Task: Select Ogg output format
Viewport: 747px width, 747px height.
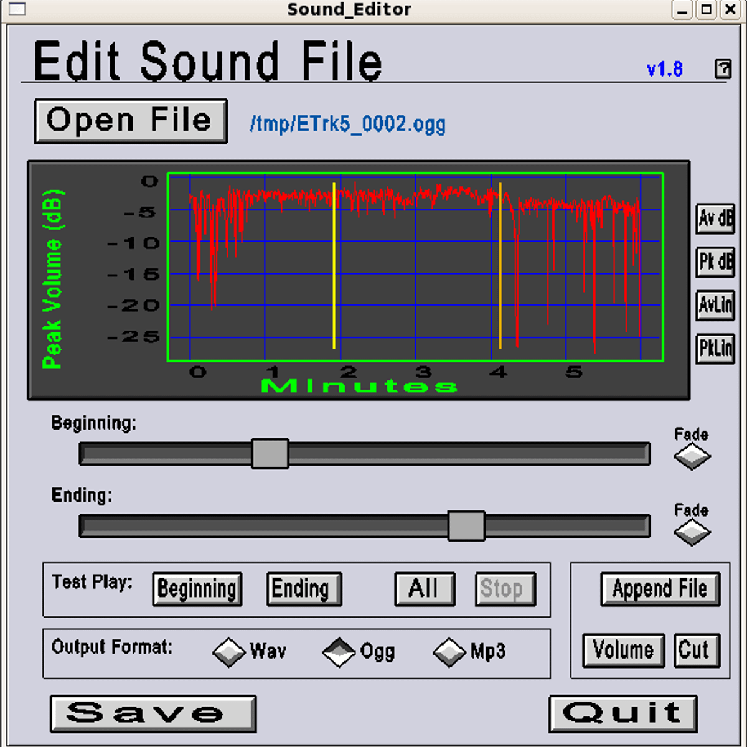Action: pos(339,652)
